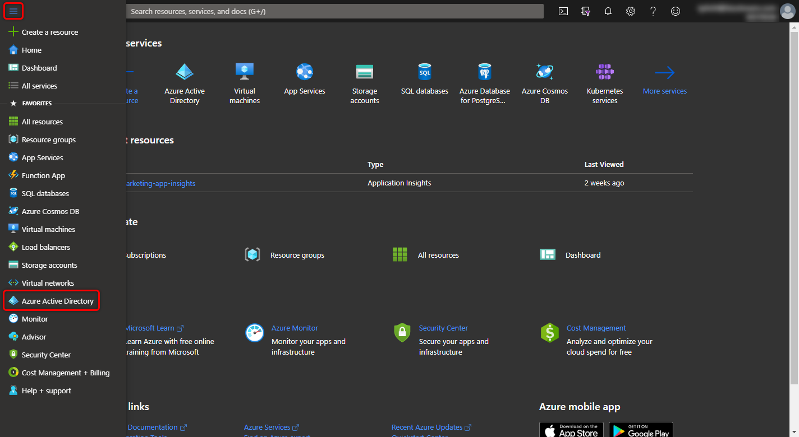The height and width of the screenshot is (437, 799).
Task: Click the Cost Management dollar icon
Action: click(549, 333)
